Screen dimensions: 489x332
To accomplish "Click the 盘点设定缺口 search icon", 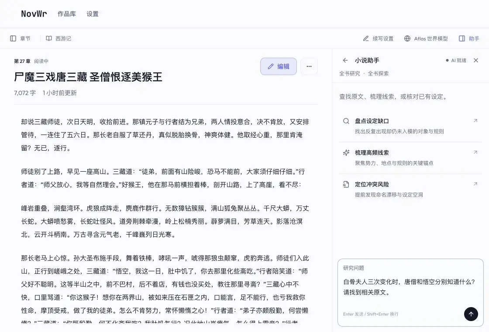I will pyautogui.click(x=346, y=121).
